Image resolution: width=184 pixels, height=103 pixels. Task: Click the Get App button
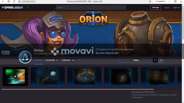point(156,7)
